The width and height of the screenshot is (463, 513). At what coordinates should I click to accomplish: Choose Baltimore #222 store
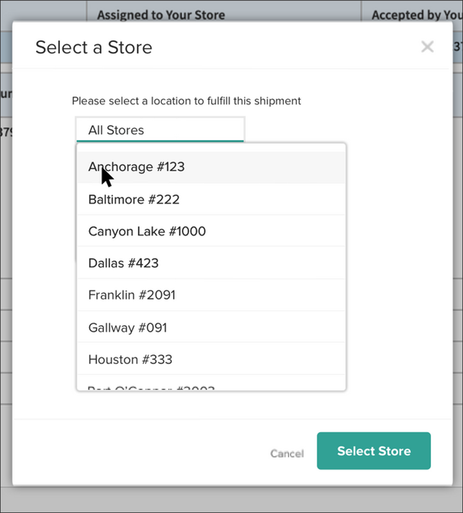point(133,199)
